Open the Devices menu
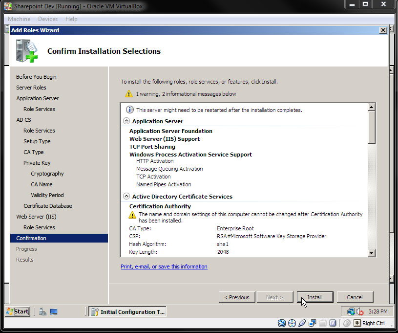 pos(48,19)
